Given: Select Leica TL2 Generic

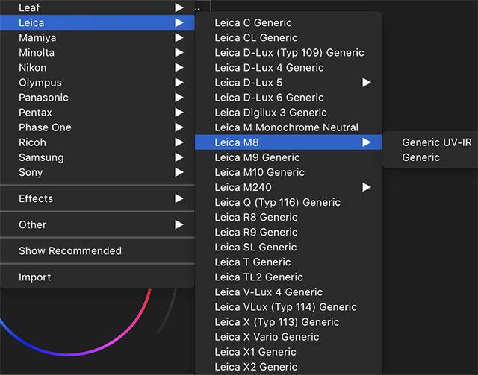Looking at the screenshot, I should [288, 277].
